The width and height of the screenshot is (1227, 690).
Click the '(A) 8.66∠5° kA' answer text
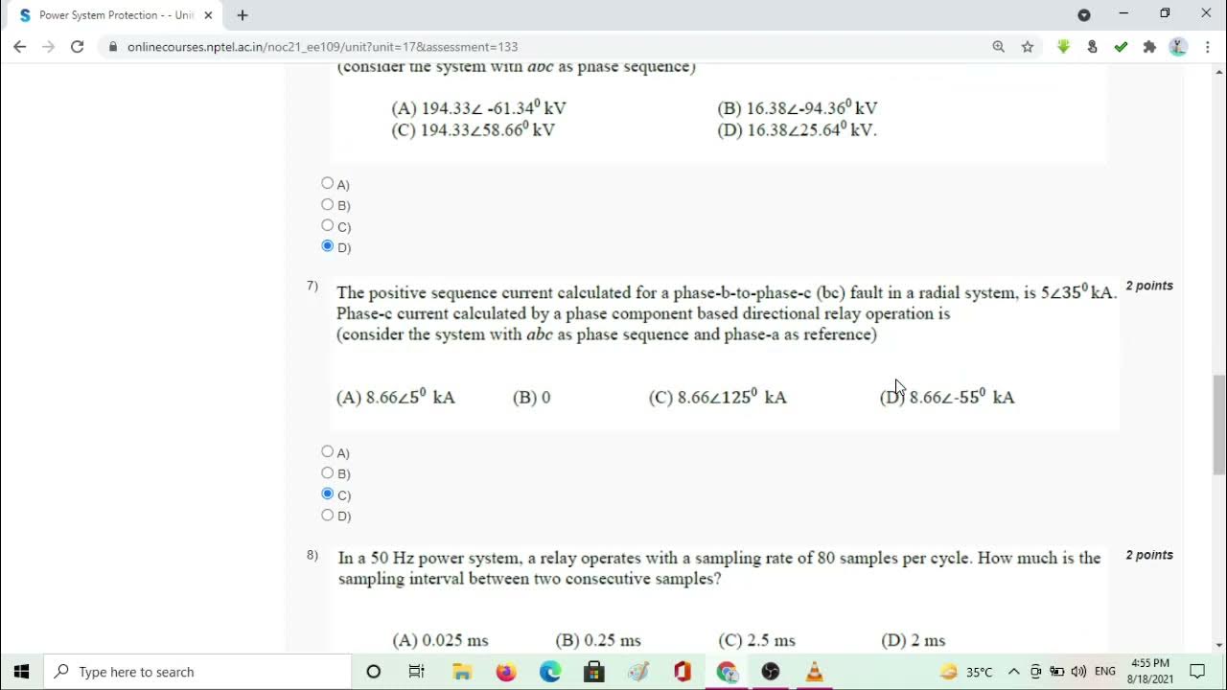pyautogui.click(x=396, y=397)
